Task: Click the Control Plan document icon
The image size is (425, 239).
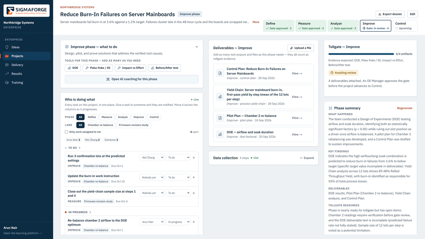Action: click(220, 73)
